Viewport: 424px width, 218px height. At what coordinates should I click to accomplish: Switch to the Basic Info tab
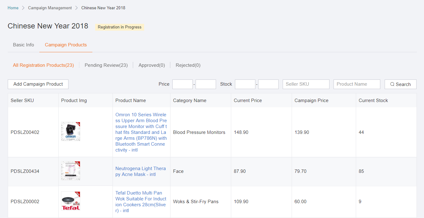click(x=24, y=45)
